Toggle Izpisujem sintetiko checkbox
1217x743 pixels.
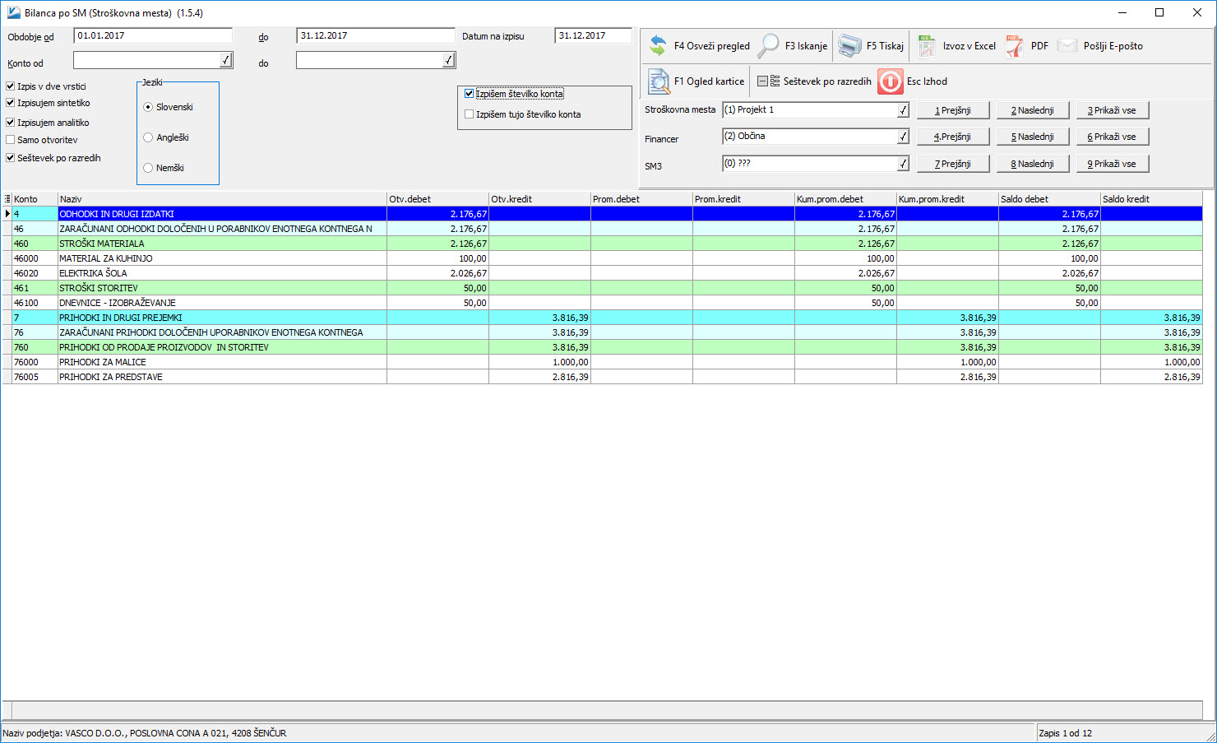pyautogui.click(x=11, y=103)
